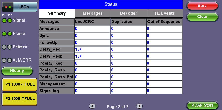Click the Out of Sequence column header
This screenshot has height=110, width=222.
[164, 22]
